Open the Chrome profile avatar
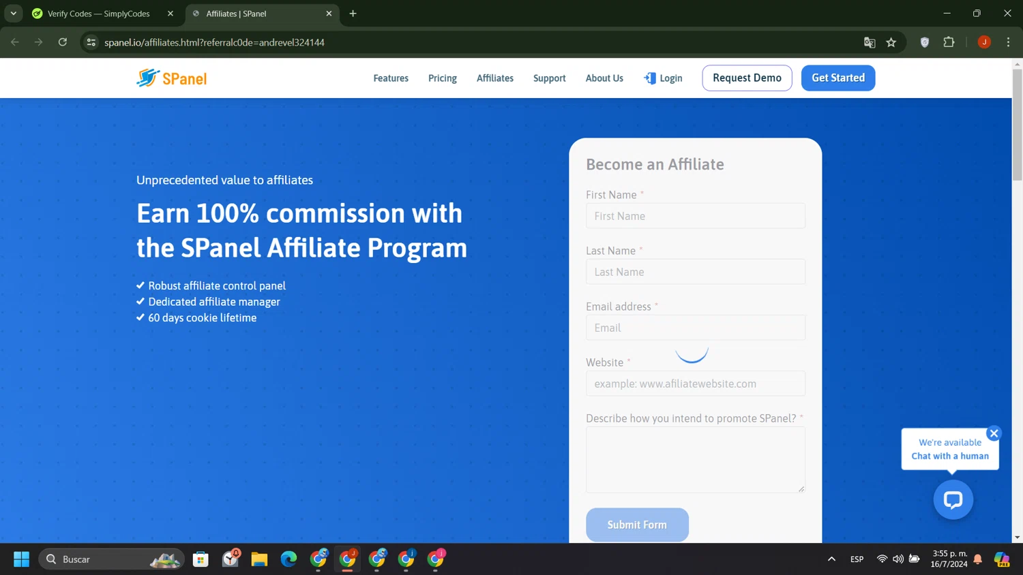 (984, 42)
